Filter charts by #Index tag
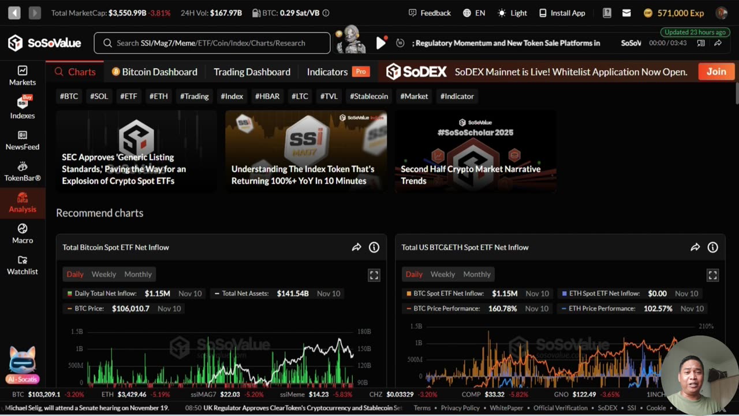Viewport: 739px width, 416px height. 232,96
